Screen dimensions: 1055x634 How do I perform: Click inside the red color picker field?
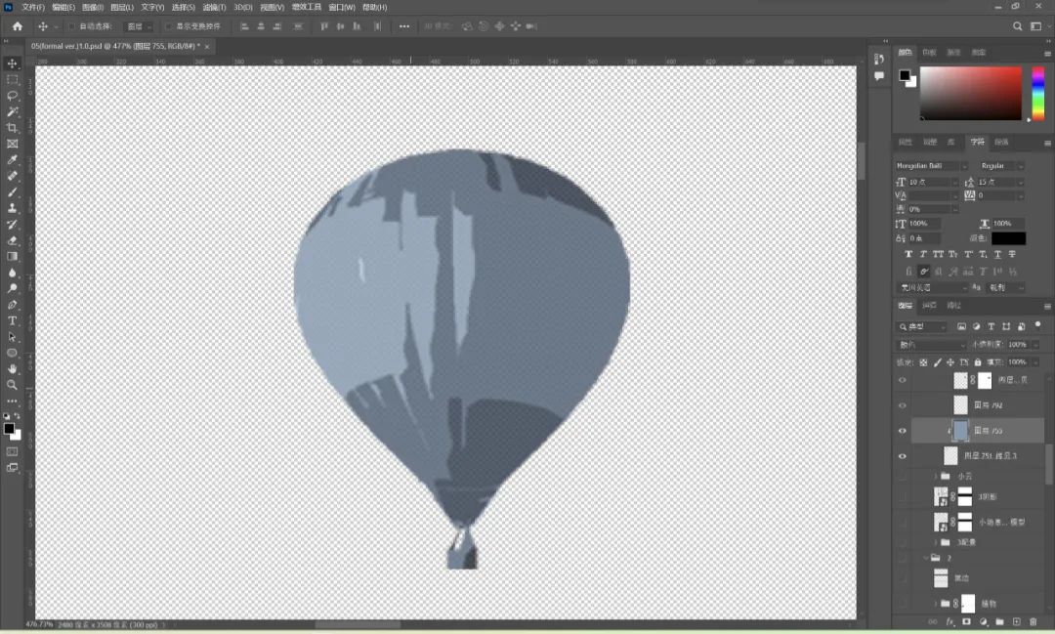coord(970,94)
